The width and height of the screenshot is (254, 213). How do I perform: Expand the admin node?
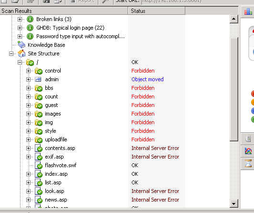pyautogui.click(x=28, y=79)
